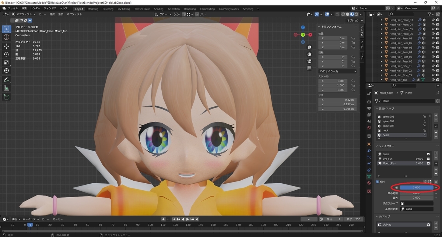Activate the Select Box tool
This screenshot has width=442, height=237.
click(7, 29)
